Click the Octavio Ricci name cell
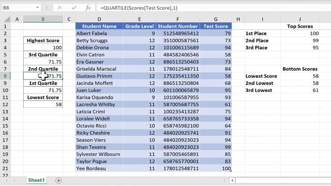331x186 pixels. pyautogui.click(x=99, y=126)
